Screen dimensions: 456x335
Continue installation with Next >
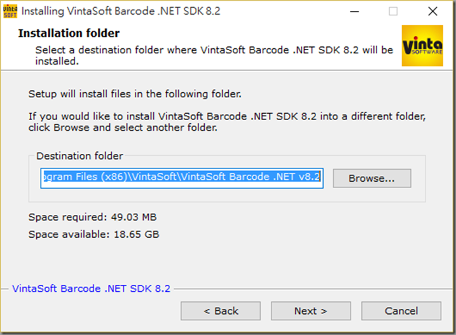pos(310,311)
